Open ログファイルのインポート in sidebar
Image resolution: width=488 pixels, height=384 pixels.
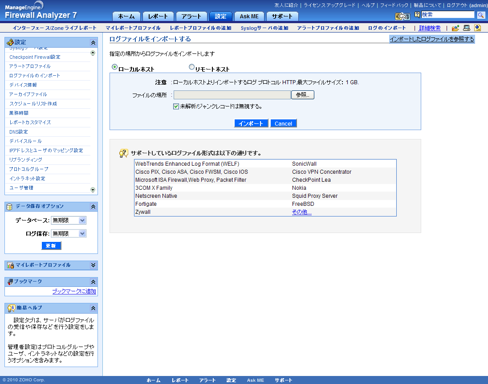coord(35,76)
